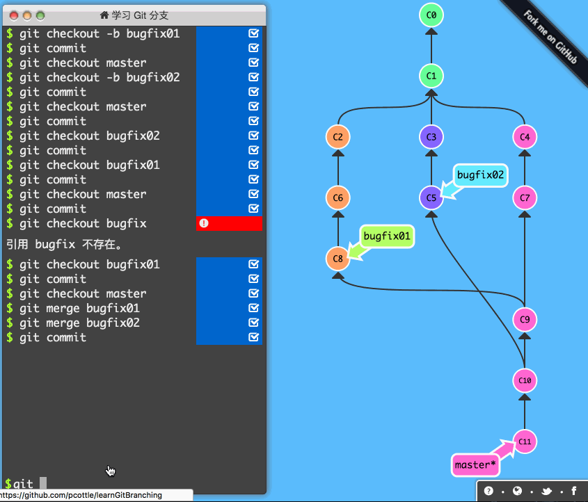This screenshot has width=588, height=502.
Task: Click the checkmark beside the first 'git commit'
Action: click(x=253, y=48)
